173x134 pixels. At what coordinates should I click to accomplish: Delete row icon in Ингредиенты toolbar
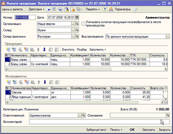(27, 82)
